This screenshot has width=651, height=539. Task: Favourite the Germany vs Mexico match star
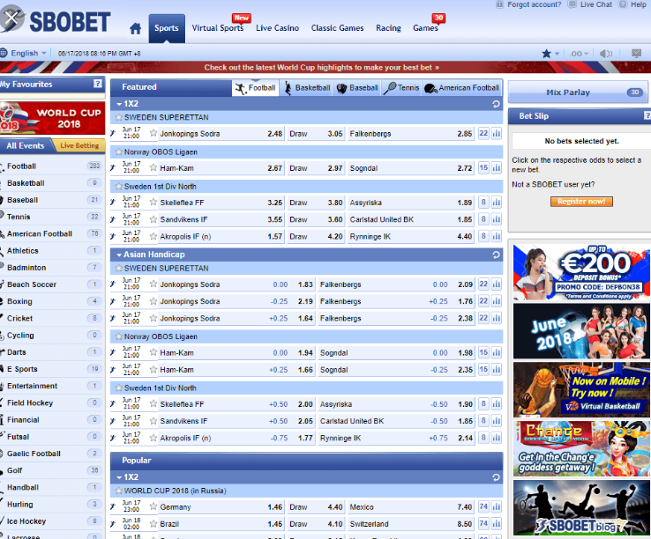click(153, 506)
